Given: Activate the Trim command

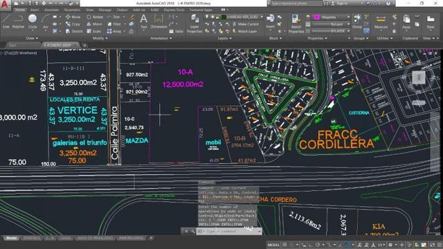Looking at the screenshot, I should tap(114, 17).
